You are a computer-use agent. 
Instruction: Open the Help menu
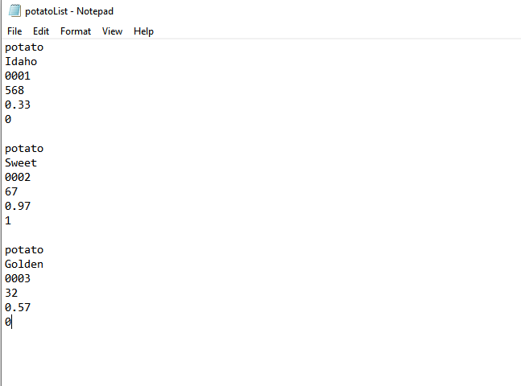[143, 31]
